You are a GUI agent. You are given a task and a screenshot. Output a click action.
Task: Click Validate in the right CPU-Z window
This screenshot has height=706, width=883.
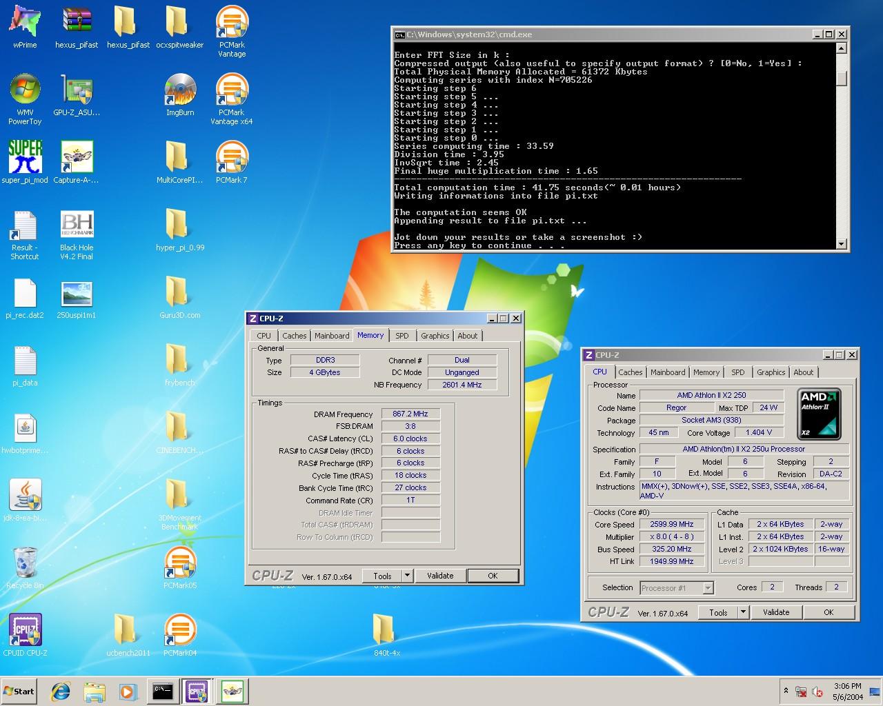click(x=776, y=612)
